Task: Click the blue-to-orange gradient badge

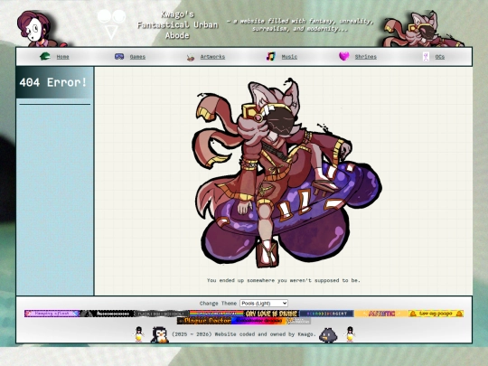Action: (259, 321)
